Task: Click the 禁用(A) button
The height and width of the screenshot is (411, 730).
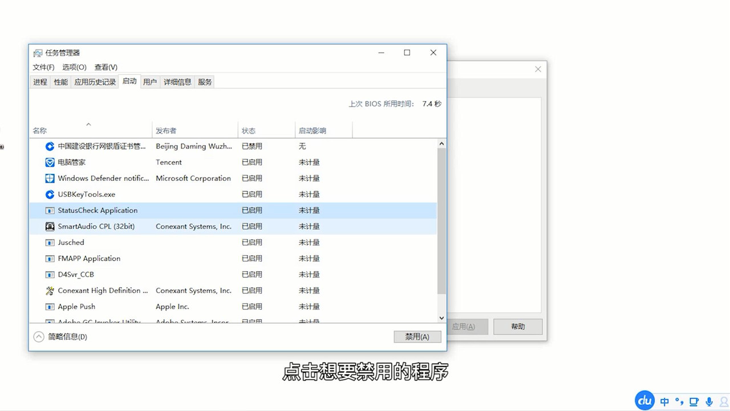Action: click(417, 337)
